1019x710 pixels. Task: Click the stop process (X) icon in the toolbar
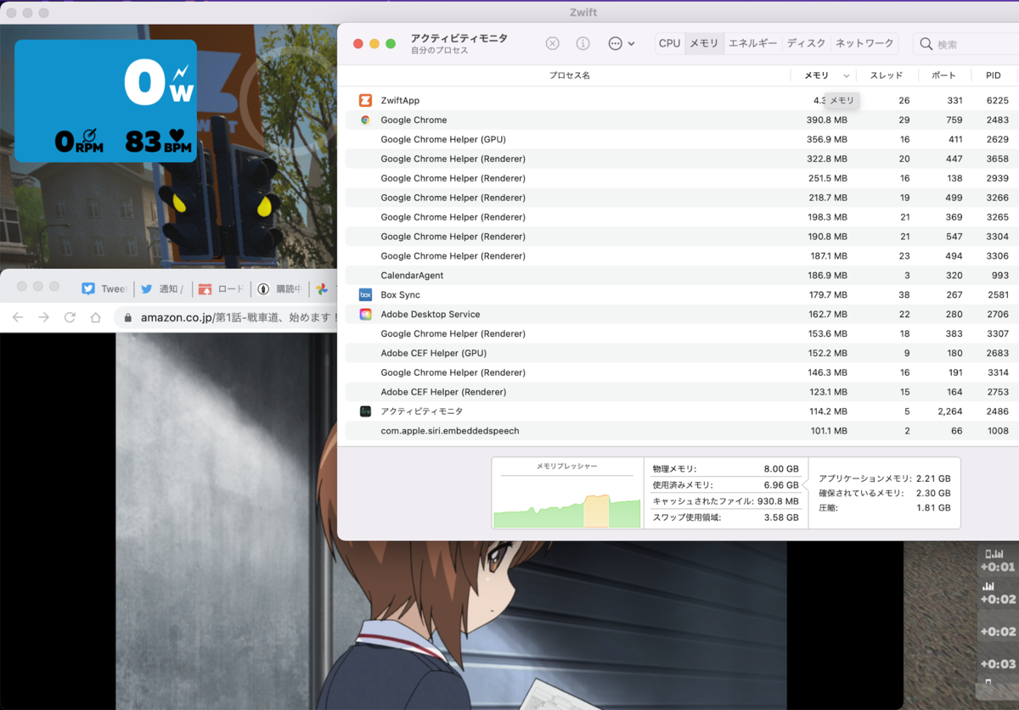tap(552, 43)
